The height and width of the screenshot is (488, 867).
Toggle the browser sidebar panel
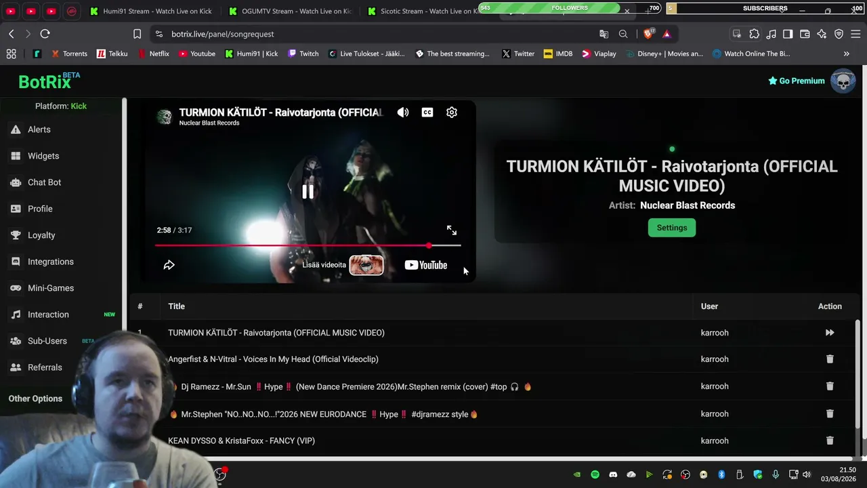(x=788, y=34)
